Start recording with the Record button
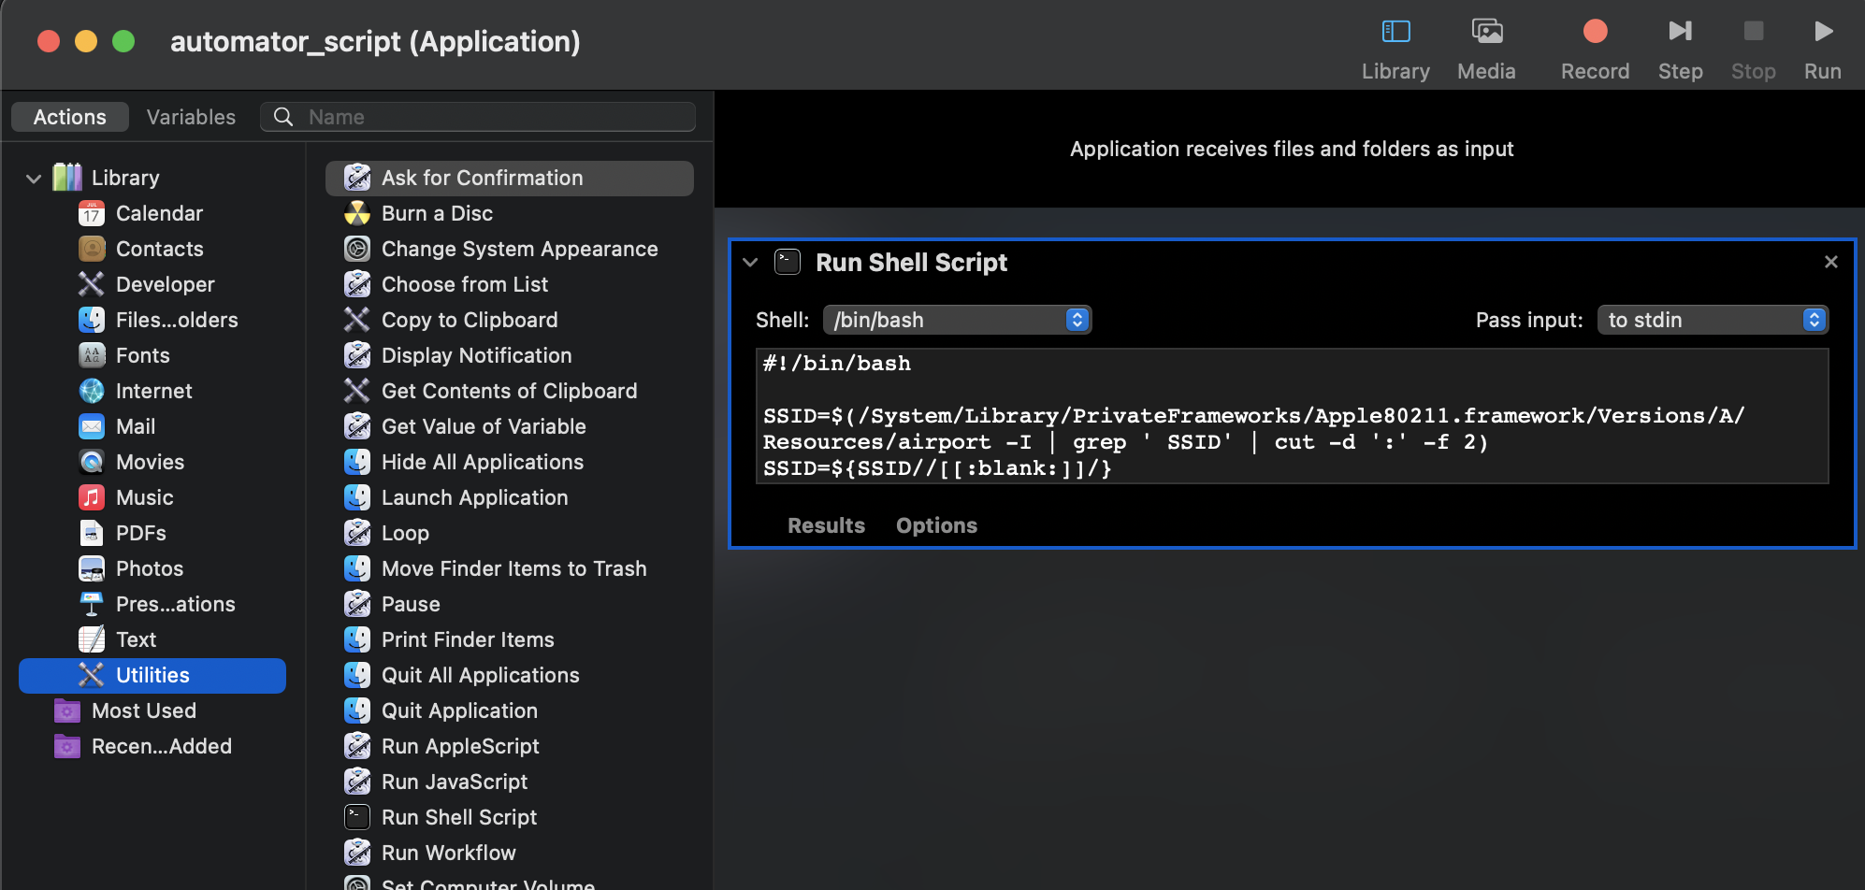Viewport: 1865px width, 890px height. (x=1595, y=32)
